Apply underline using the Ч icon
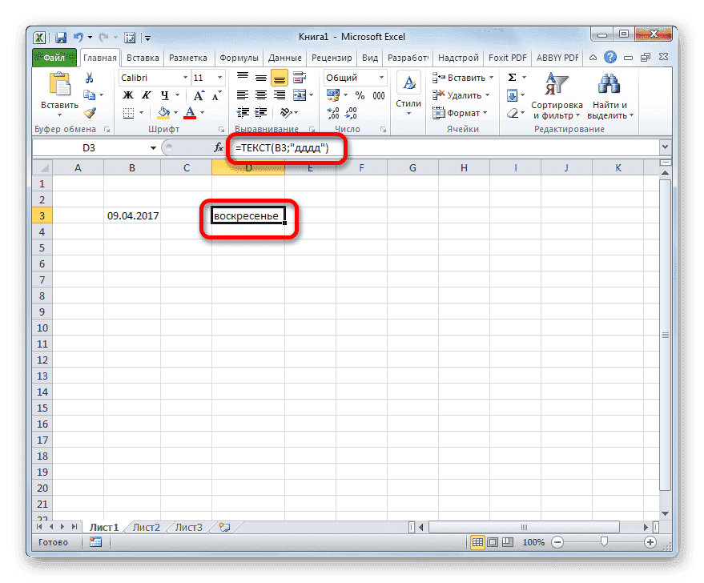The image size is (704, 583). pos(164,94)
